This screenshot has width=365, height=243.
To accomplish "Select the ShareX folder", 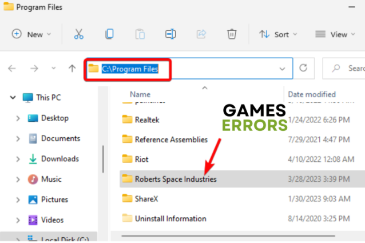I will [x=148, y=198].
